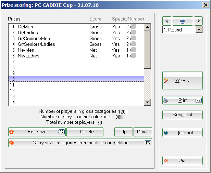Select prize row 6 Ne/Ladies

click(76, 56)
